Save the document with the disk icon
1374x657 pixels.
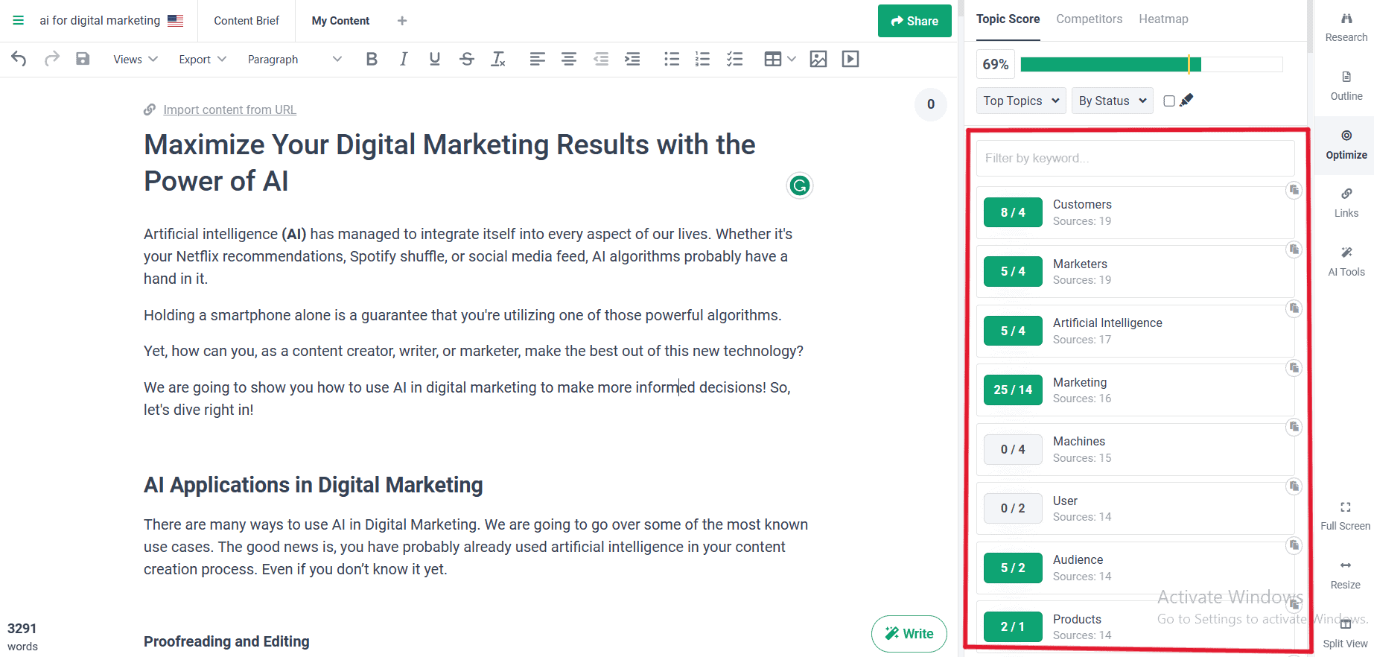(83, 59)
